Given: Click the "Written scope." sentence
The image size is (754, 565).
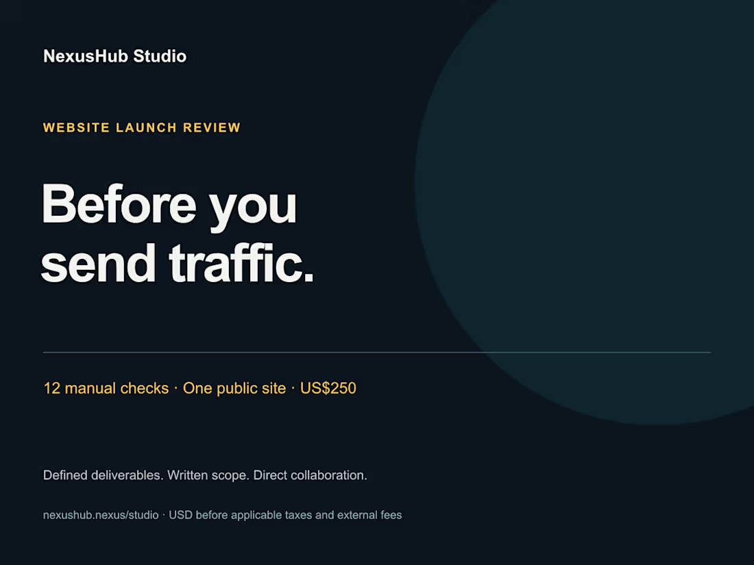Looking at the screenshot, I should (x=208, y=475).
